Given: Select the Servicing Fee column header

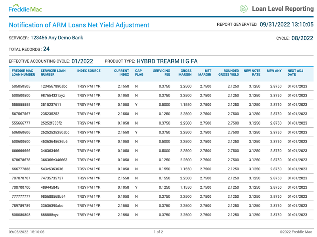Looking at the screenshot, I should point(162,73).
